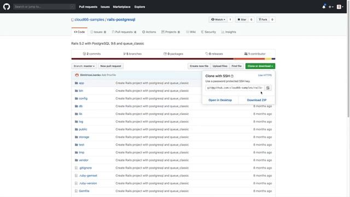Click the lib folder icon
Image resolution: width=350 pixels, height=197 pixels.
[77, 114]
